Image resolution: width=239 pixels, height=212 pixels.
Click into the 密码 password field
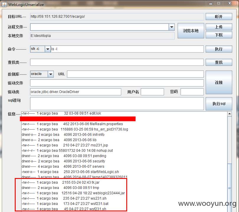(x=192, y=92)
